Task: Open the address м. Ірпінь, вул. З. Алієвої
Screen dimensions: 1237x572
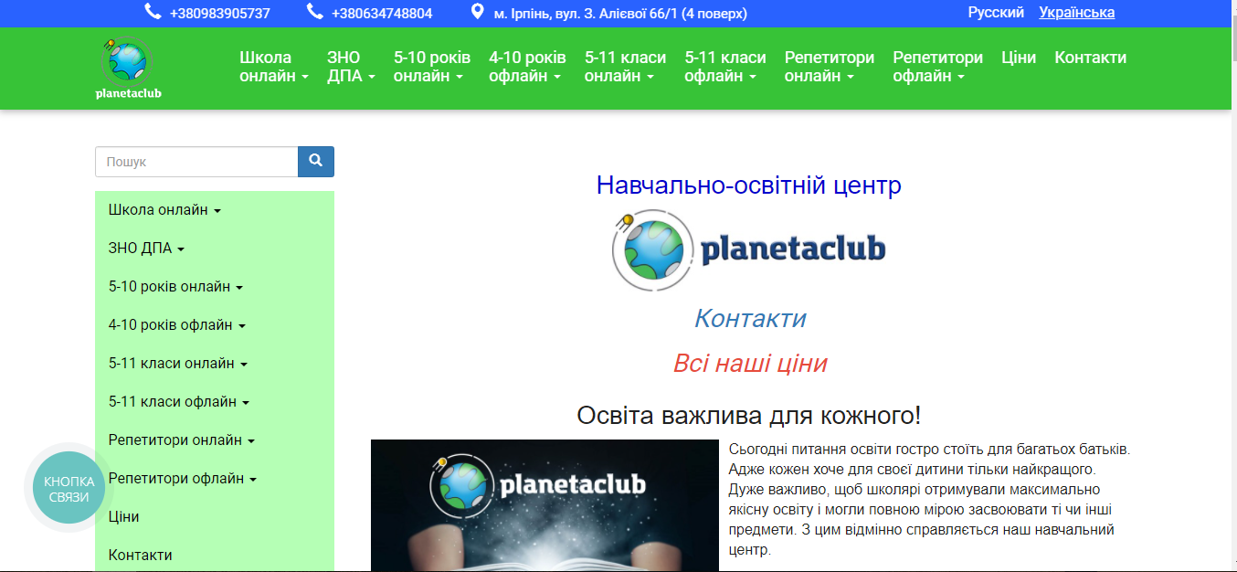Action: coord(620,14)
